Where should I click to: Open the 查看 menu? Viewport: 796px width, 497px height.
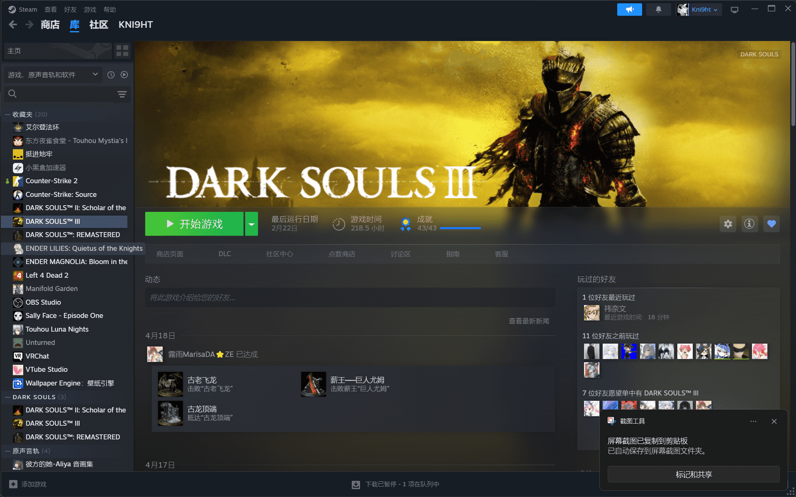pos(51,10)
